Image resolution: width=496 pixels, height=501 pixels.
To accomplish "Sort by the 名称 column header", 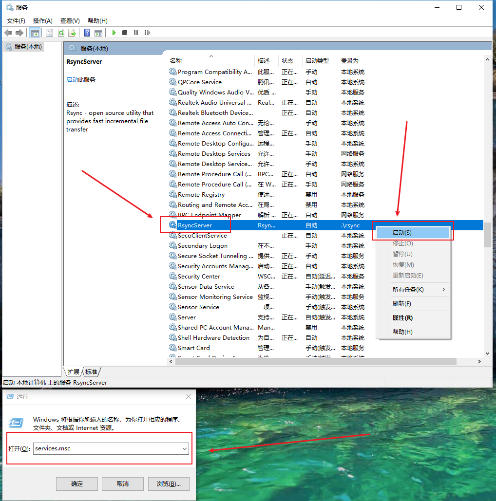I will (211, 60).
